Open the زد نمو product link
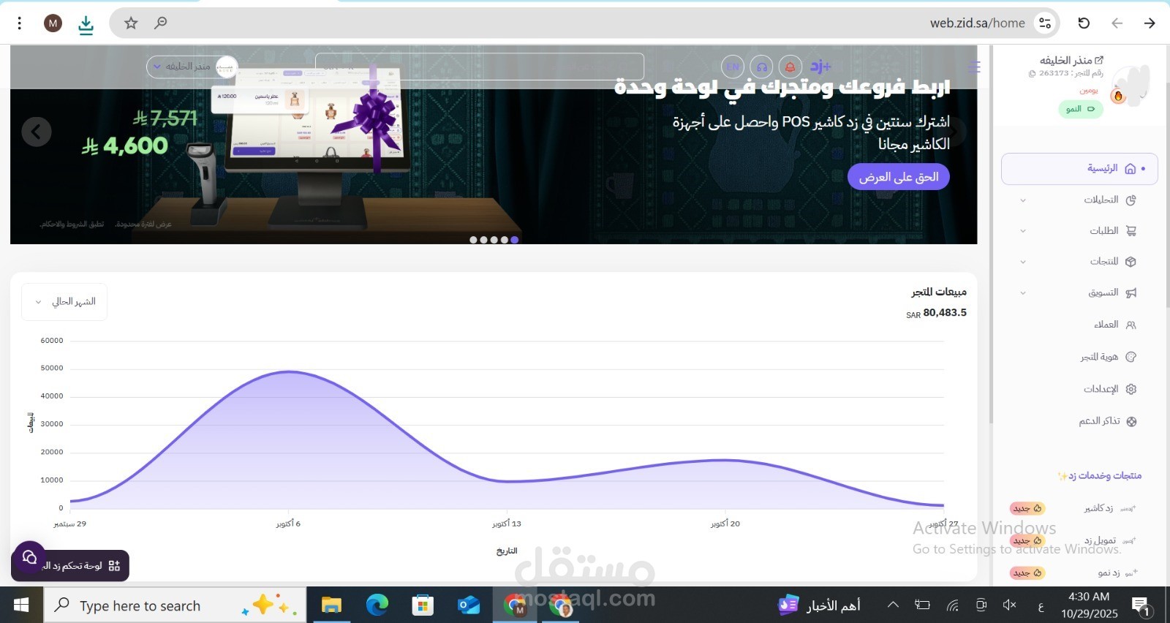Screen dimensions: 1170x623 1109,573
